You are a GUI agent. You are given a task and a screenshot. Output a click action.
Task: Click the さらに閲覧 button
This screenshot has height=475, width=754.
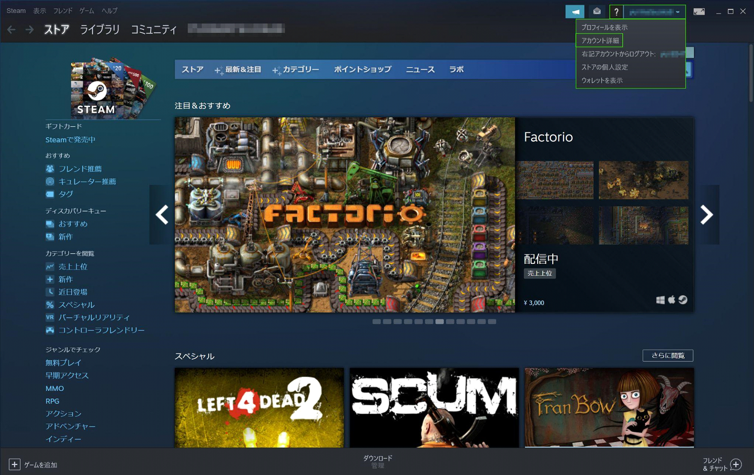(668, 355)
